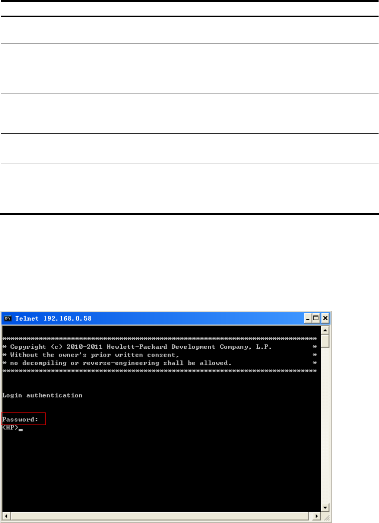Image resolution: width=379 pixels, height=523 pixels.
Task: Click the <HP> command prompt line
Action: [12, 428]
